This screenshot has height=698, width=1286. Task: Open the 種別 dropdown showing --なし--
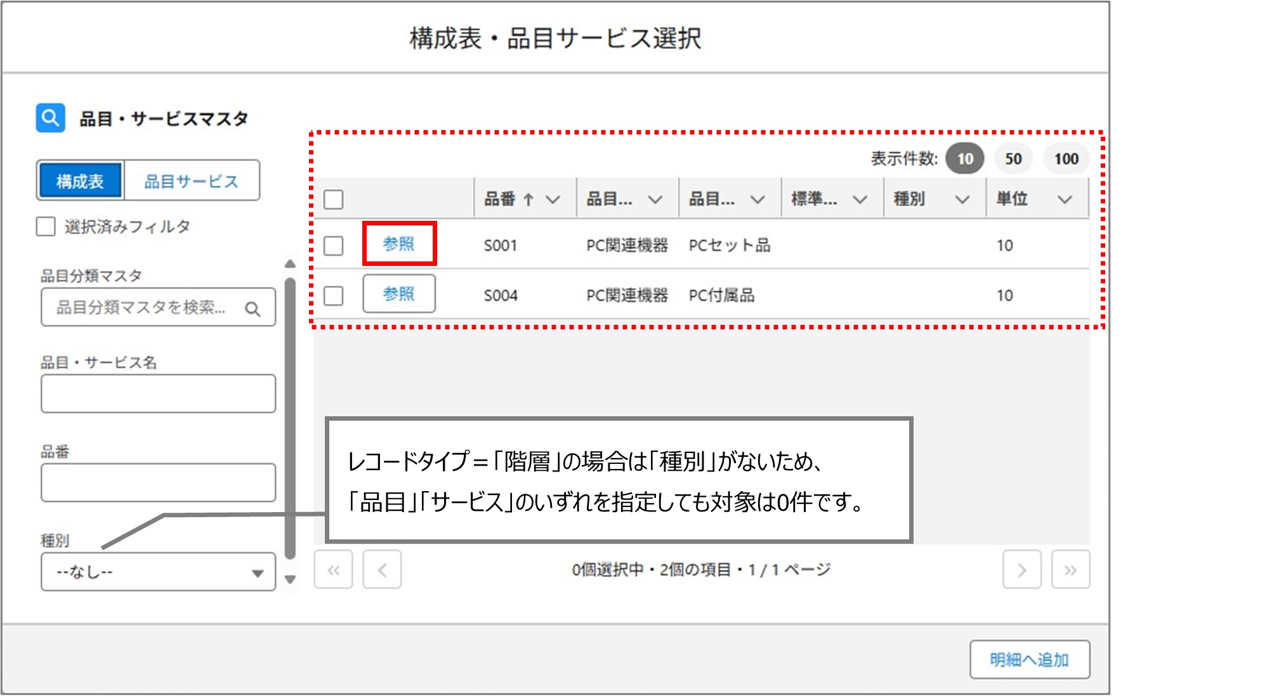tap(157, 571)
